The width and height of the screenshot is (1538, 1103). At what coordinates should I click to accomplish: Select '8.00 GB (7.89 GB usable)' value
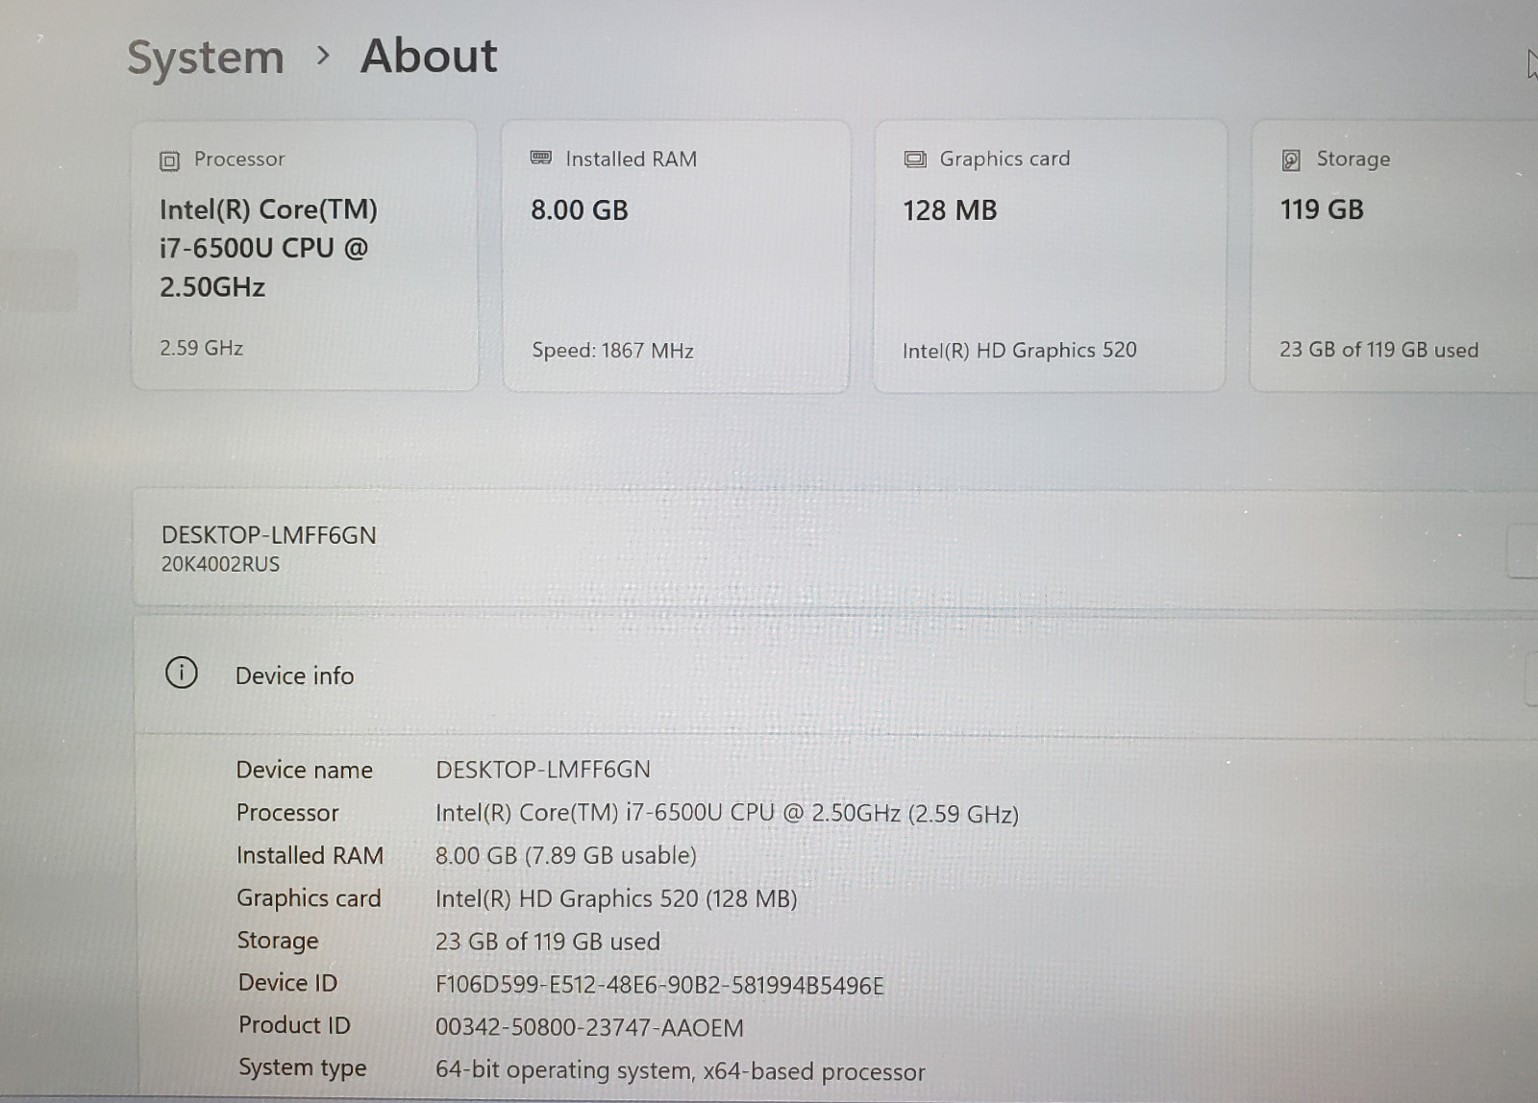pyautogui.click(x=566, y=855)
